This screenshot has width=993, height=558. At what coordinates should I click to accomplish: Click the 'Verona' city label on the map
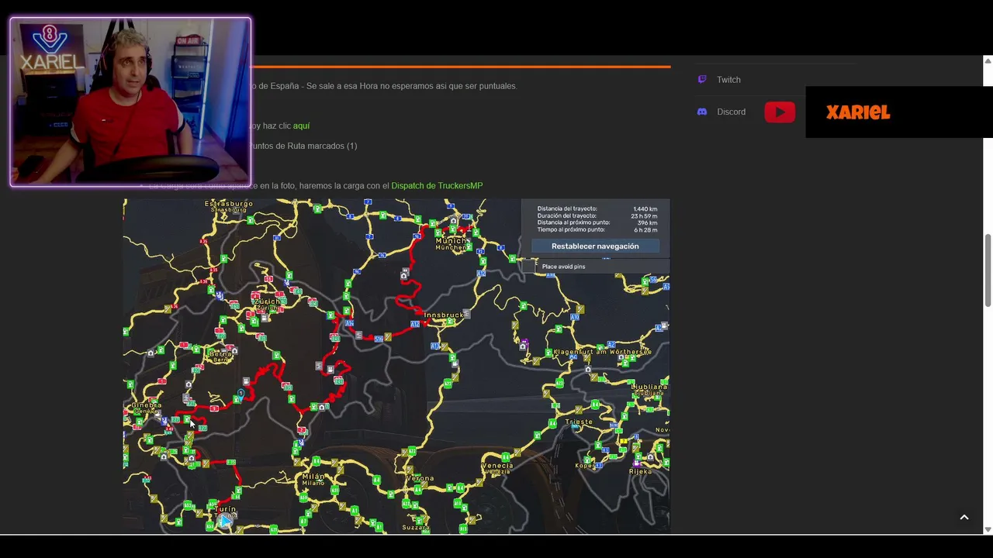pos(420,479)
